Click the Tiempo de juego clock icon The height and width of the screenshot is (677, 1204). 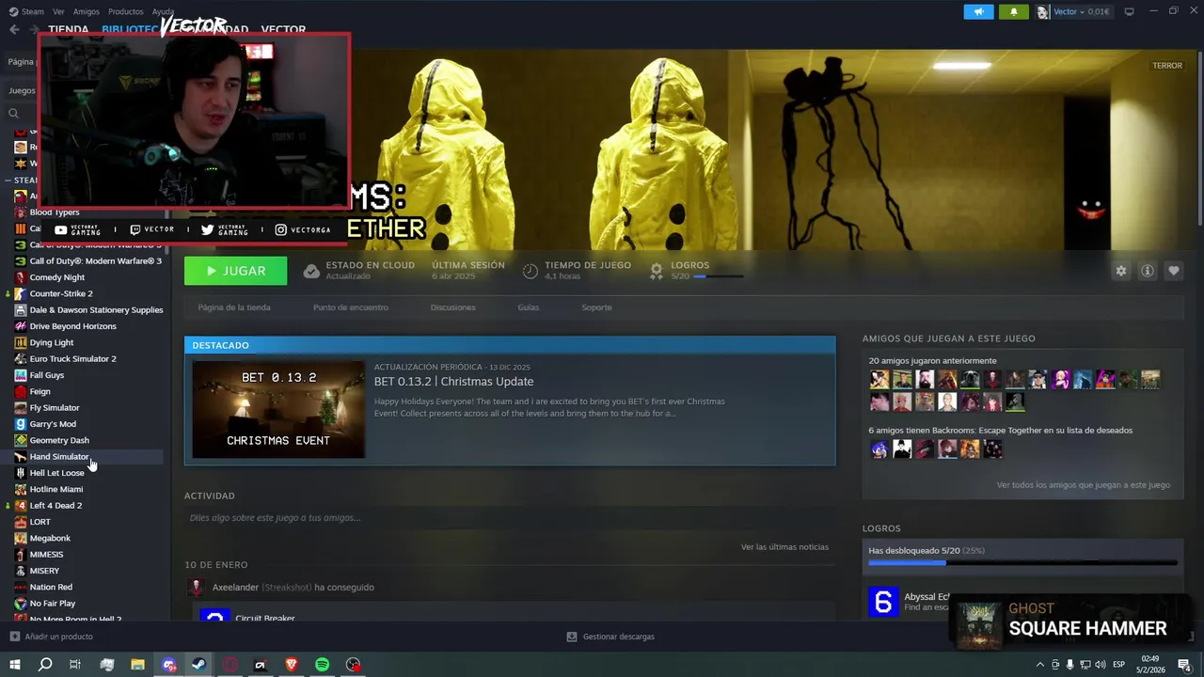pyautogui.click(x=531, y=271)
